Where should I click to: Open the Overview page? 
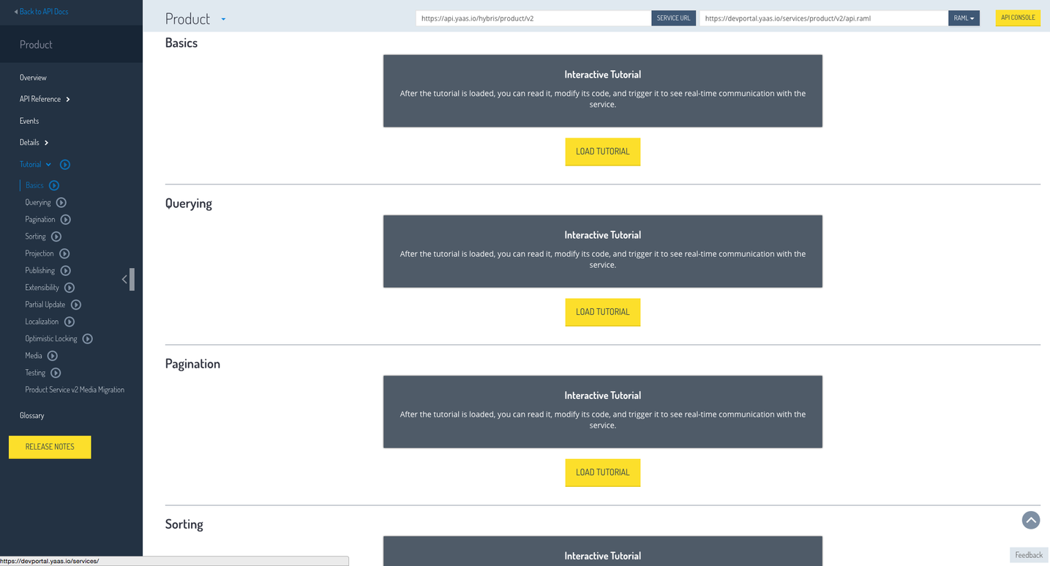pyautogui.click(x=33, y=78)
